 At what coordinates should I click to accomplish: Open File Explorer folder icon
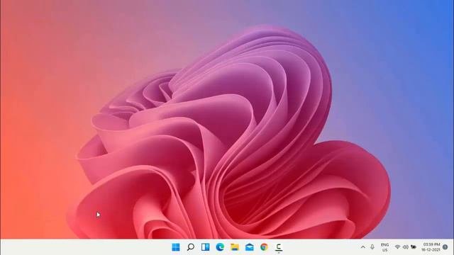pos(235,247)
